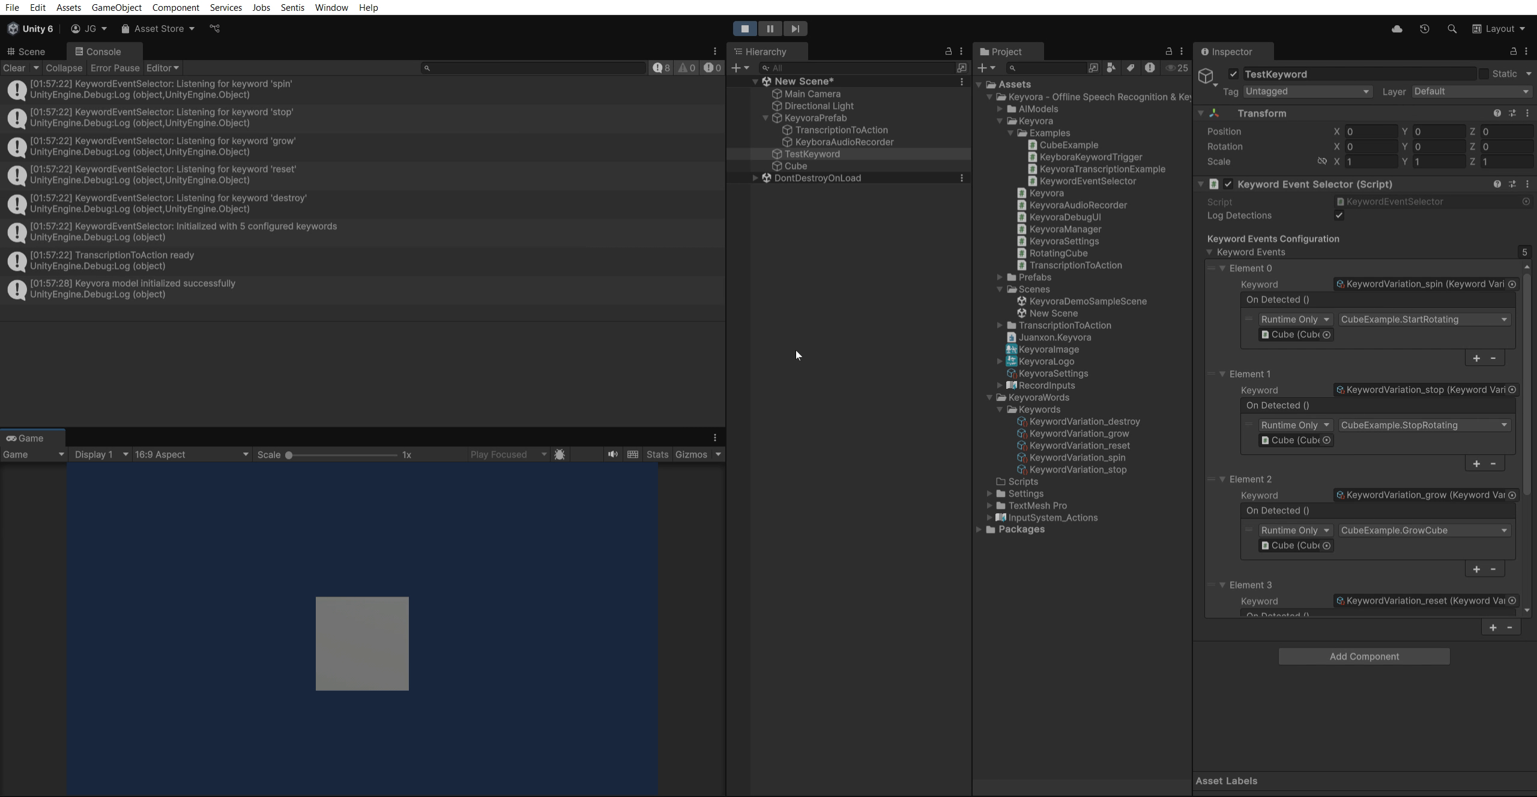Toggle Stats in Game view
The height and width of the screenshot is (797, 1537).
click(657, 455)
